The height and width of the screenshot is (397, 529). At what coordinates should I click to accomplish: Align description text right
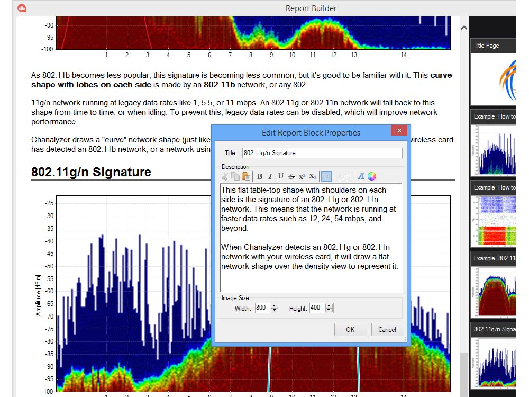pos(347,176)
